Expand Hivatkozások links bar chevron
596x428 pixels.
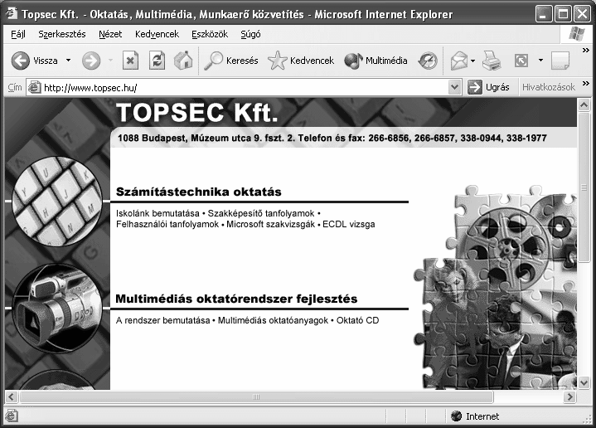(x=586, y=83)
